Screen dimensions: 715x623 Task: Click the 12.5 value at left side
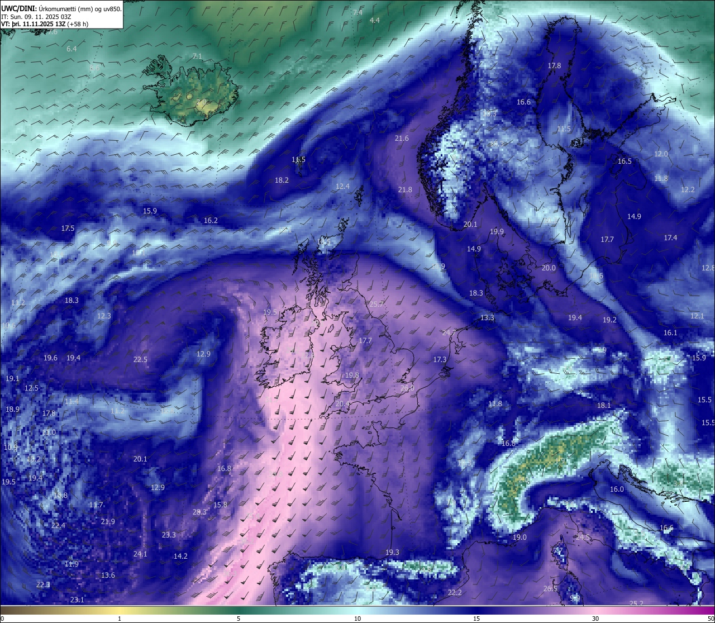pos(31,388)
